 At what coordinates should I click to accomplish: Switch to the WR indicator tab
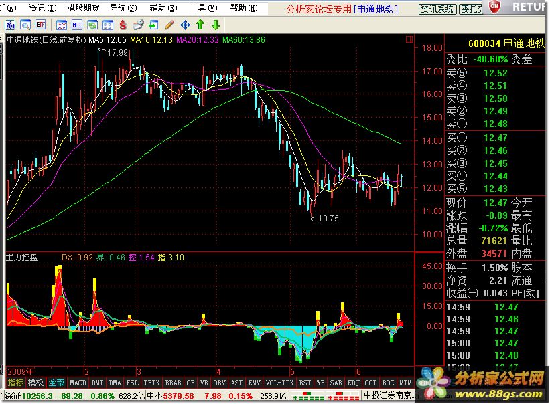click(321, 383)
